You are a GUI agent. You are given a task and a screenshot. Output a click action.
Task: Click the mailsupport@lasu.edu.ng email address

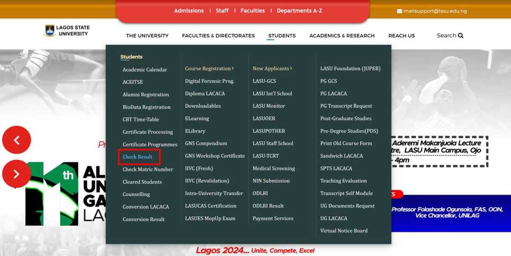(x=435, y=11)
